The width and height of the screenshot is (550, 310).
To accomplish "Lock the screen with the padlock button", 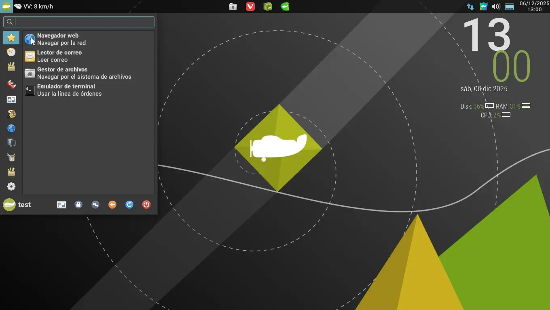I will (x=78, y=205).
